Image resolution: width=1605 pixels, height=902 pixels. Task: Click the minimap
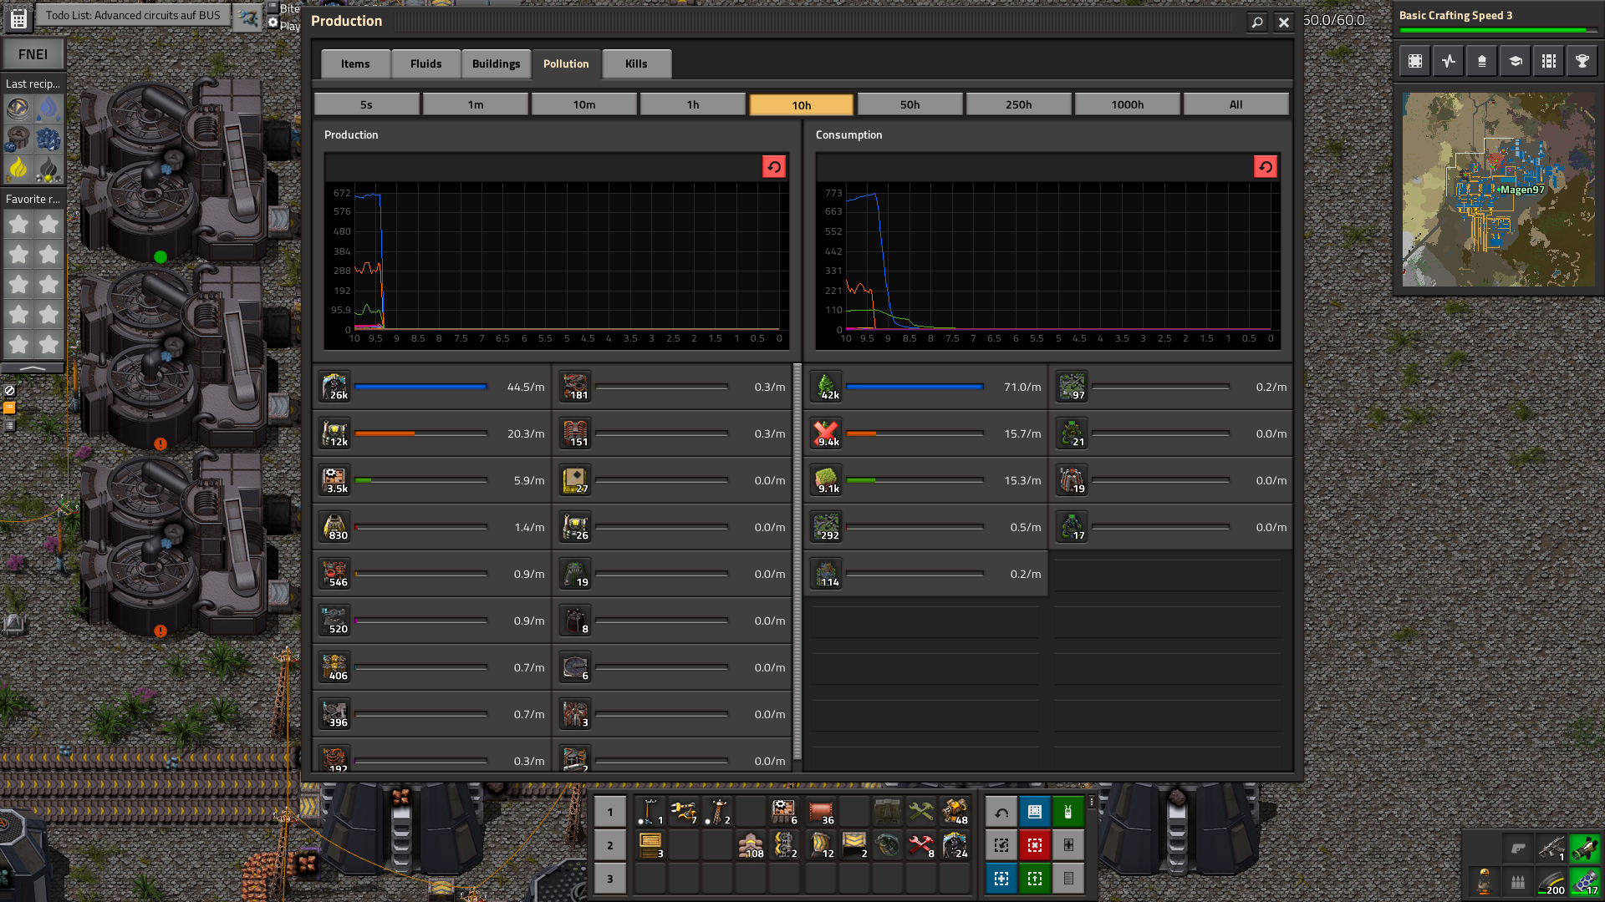(x=1498, y=190)
